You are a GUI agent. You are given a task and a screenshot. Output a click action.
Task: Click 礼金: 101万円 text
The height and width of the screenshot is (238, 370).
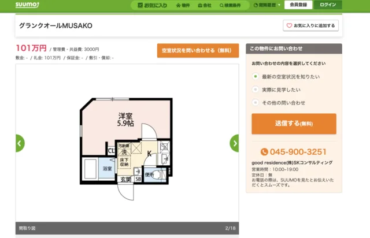tap(47, 58)
